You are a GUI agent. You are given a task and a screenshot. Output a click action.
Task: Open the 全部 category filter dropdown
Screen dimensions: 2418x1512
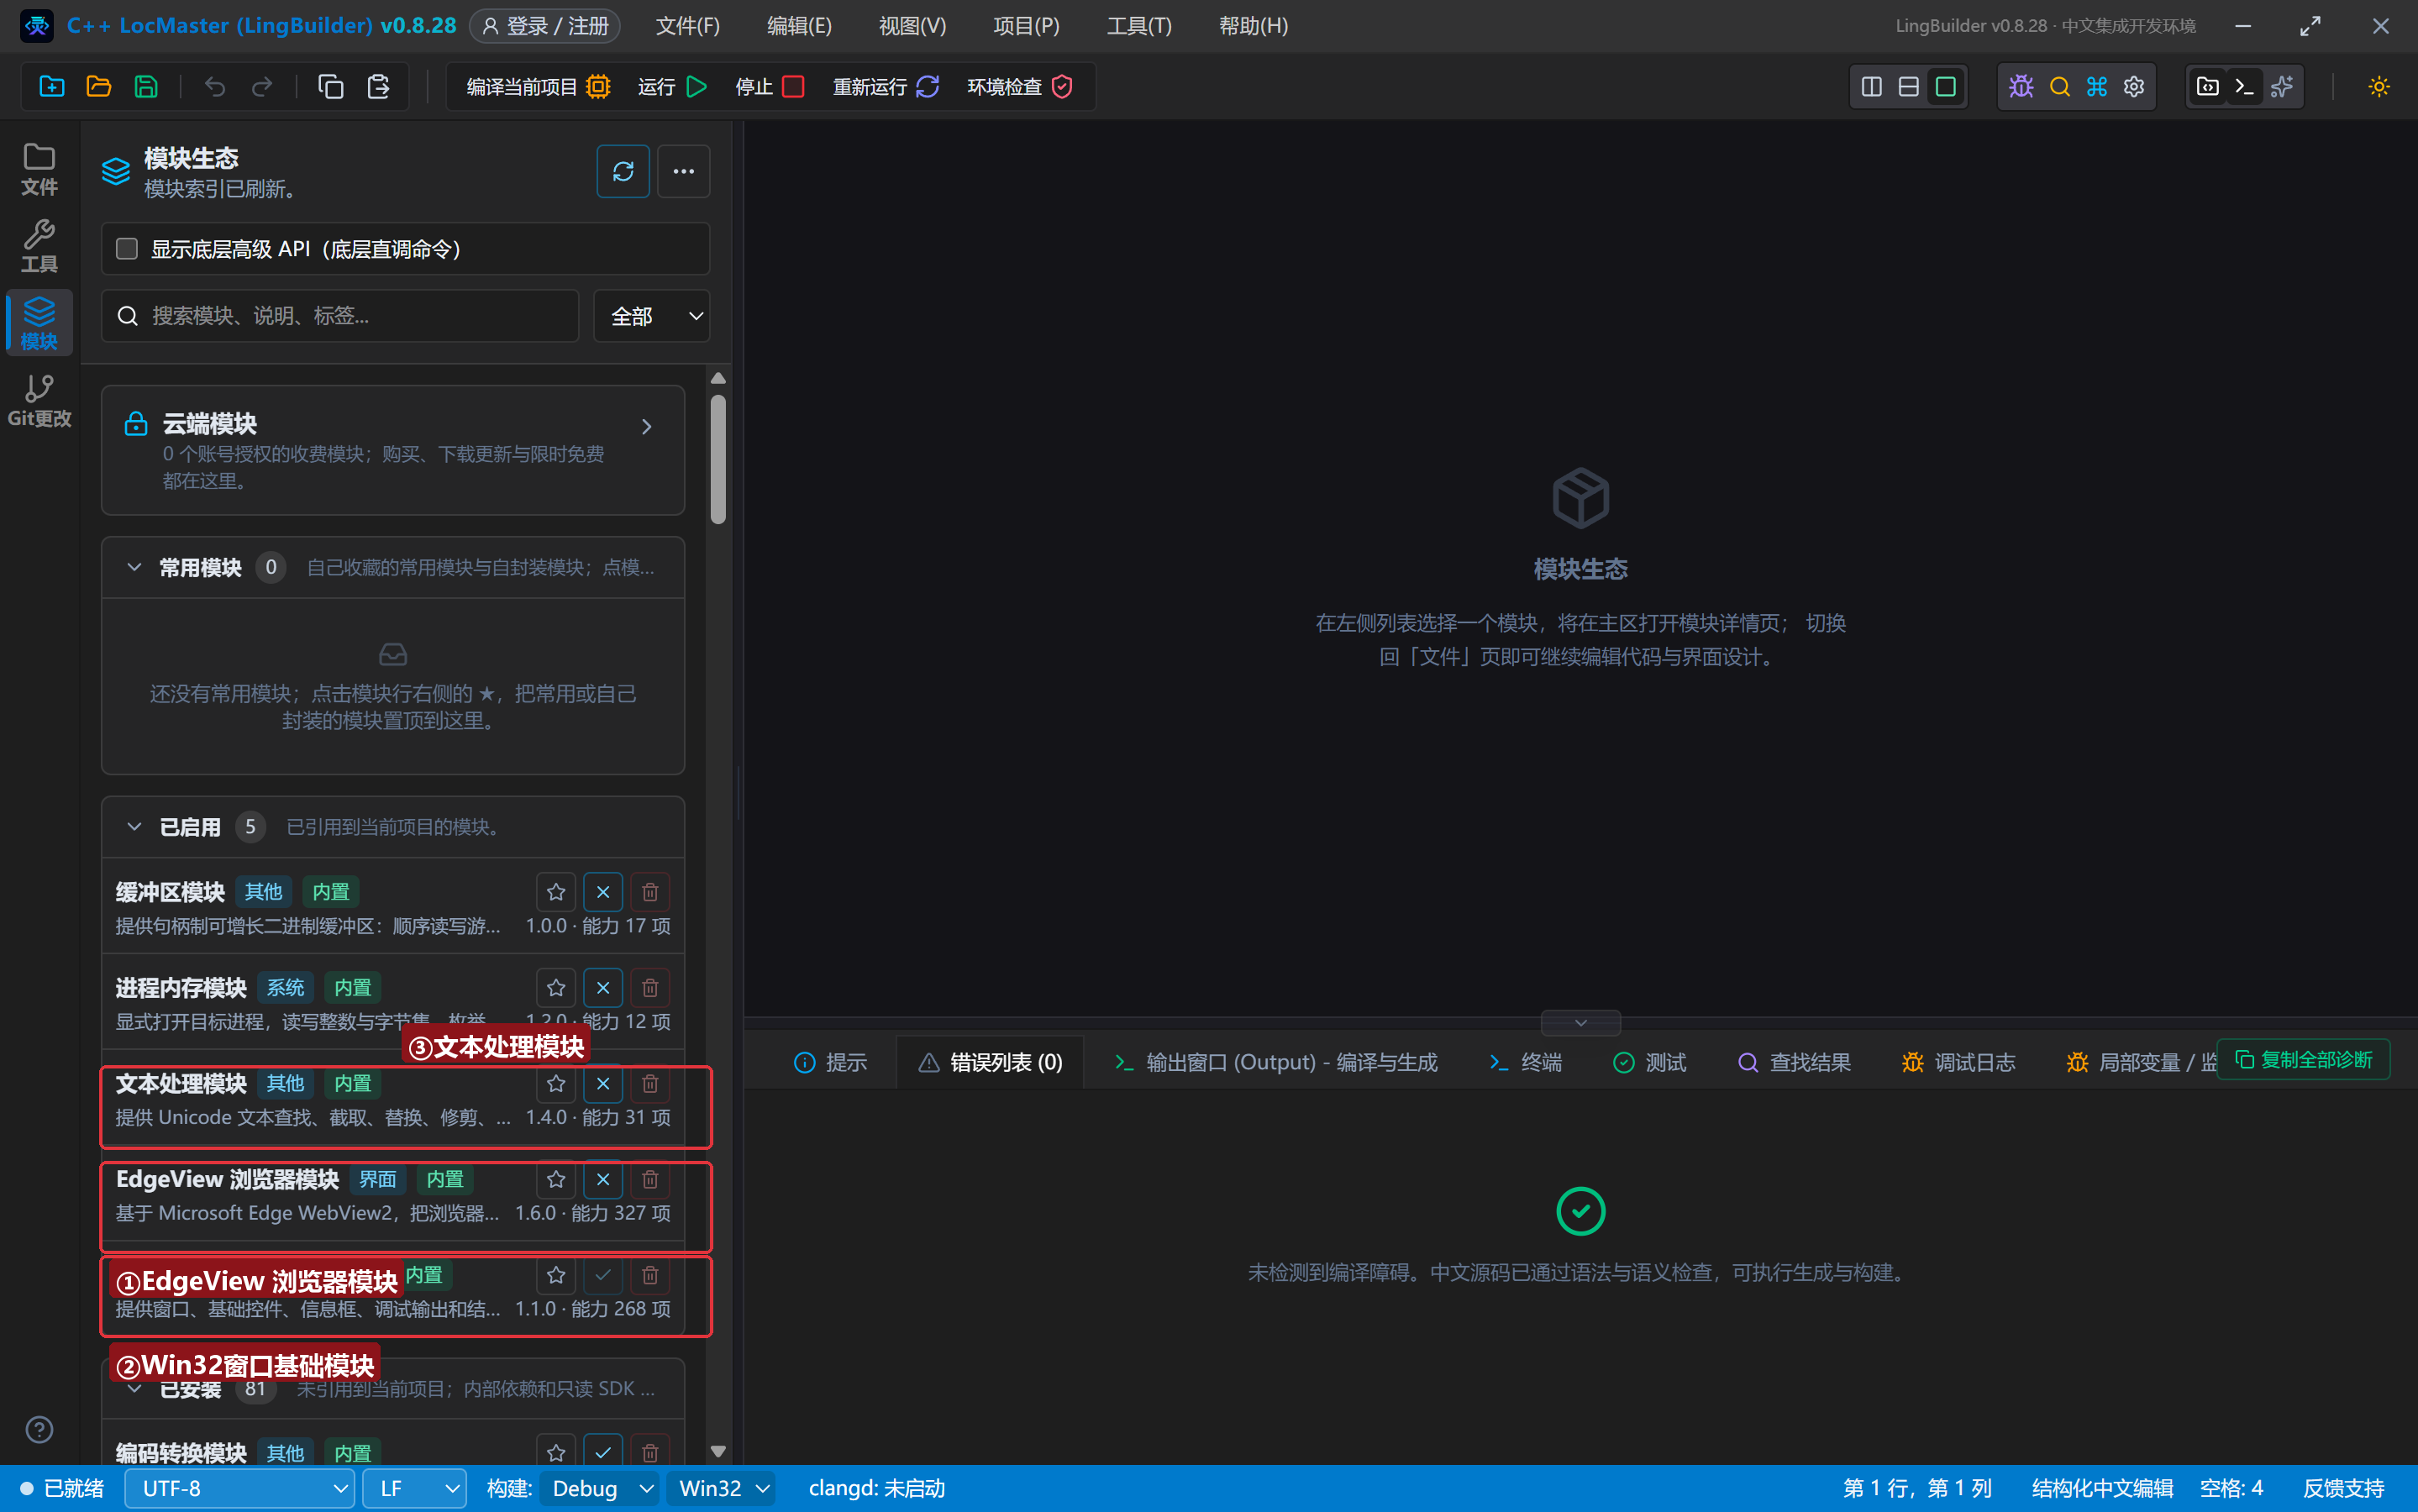point(652,316)
